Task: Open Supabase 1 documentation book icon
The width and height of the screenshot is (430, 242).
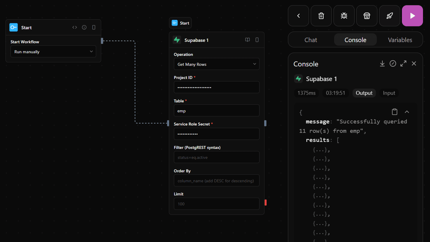Action: pyautogui.click(x=247, y=40)
